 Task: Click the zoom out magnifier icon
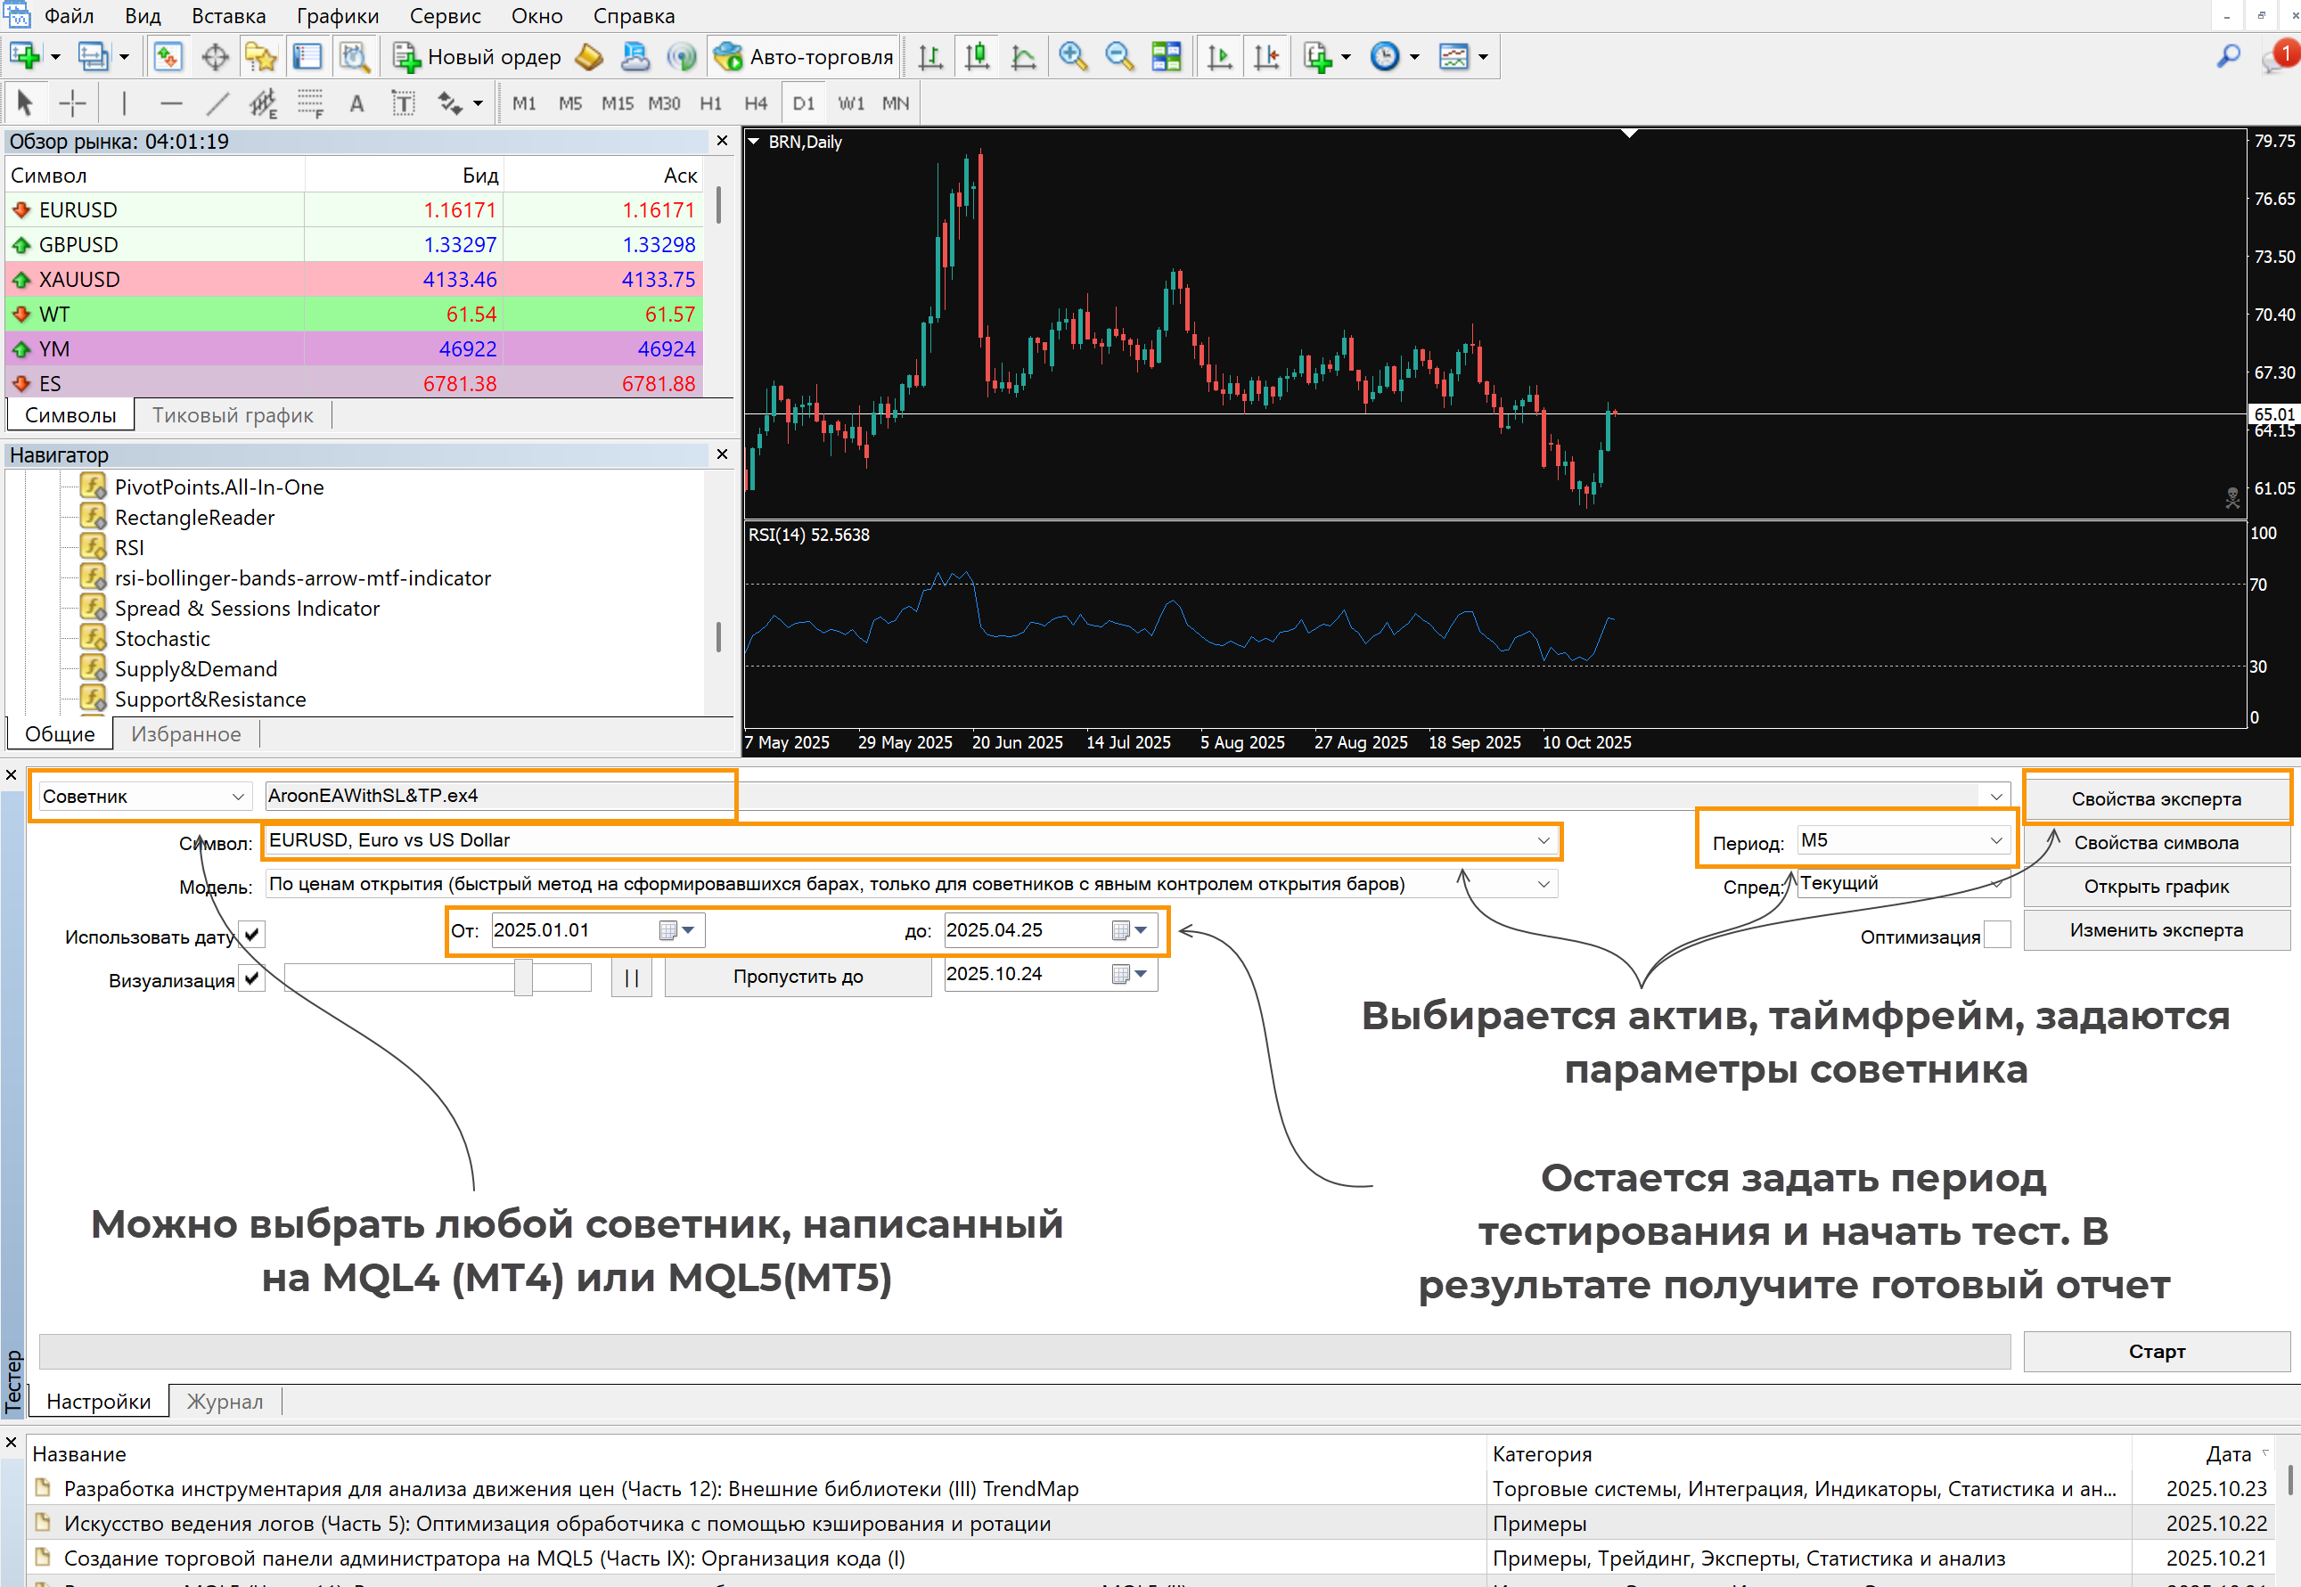[1118, 57]
